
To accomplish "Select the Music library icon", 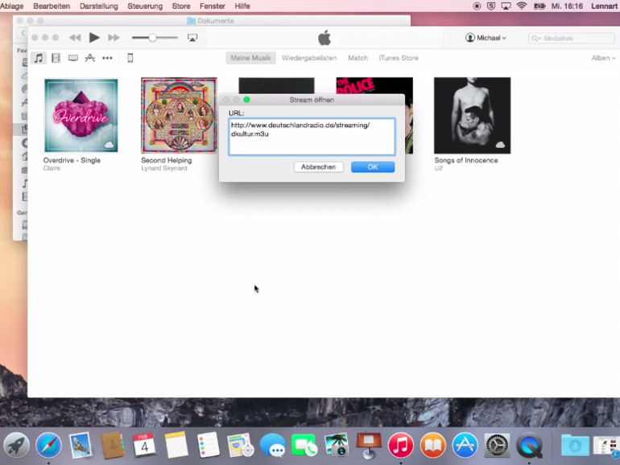I will point(39,58).
